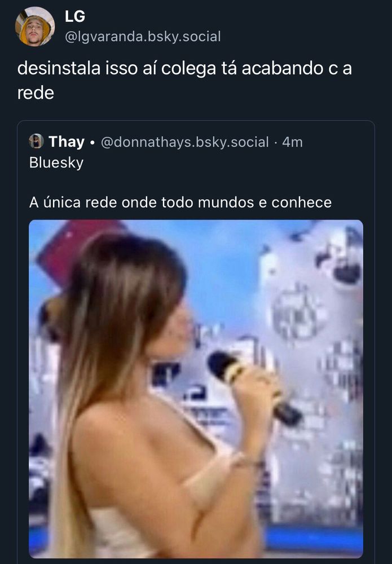Open the @donnathays.bsky.social handle link
This screenshot has width=392, height=564.
pos(185,142)
